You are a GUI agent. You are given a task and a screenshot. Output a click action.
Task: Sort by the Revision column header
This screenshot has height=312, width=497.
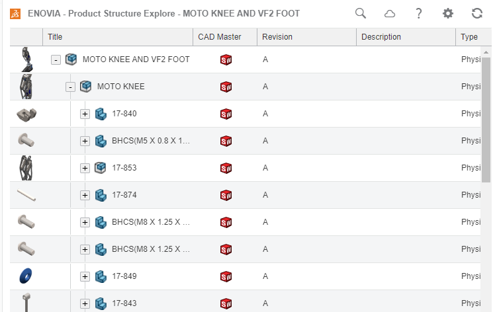point(307,37)
